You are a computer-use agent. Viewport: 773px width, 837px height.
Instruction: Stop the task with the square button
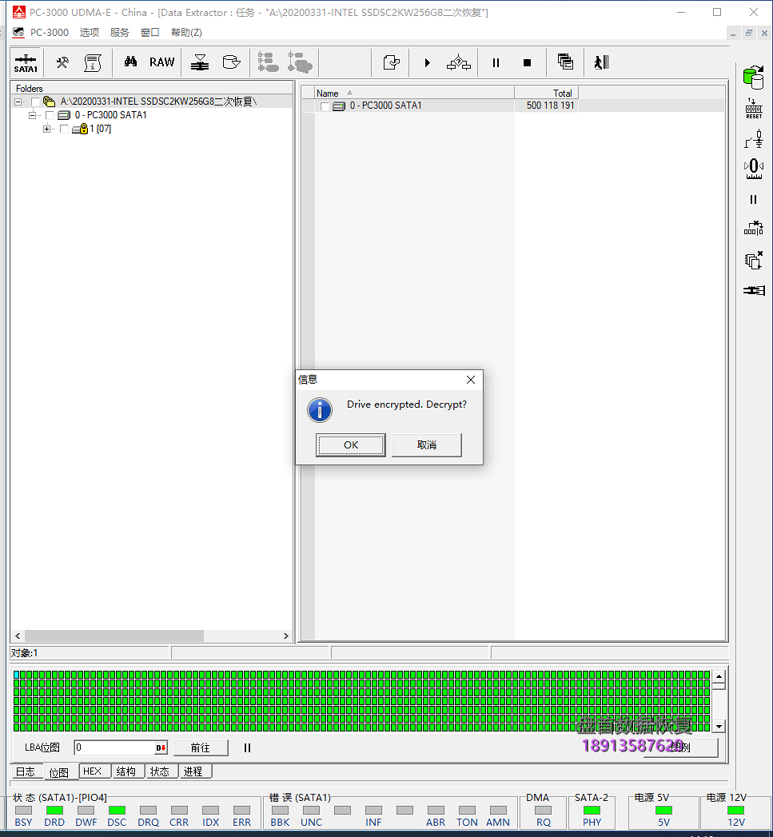tap(527, 63)
